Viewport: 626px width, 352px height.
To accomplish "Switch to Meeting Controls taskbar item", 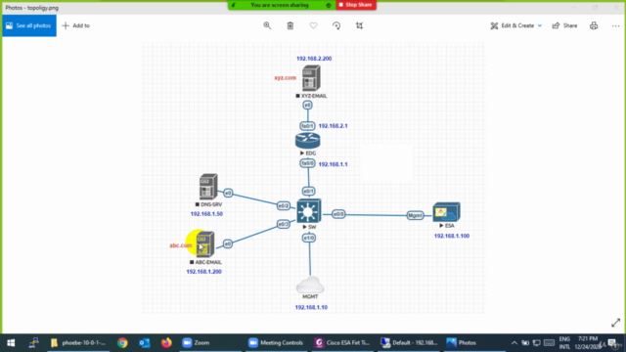I will click(x=276, y=343).
